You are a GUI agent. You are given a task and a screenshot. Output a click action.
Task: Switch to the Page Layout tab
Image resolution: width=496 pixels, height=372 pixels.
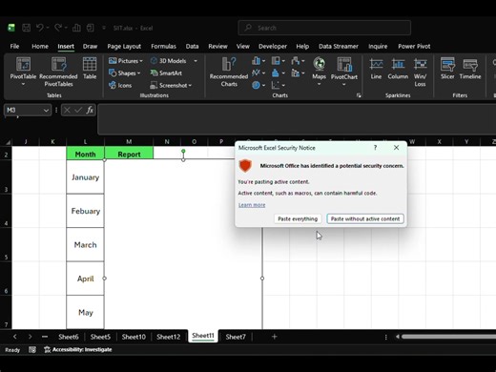coord(124,47)
